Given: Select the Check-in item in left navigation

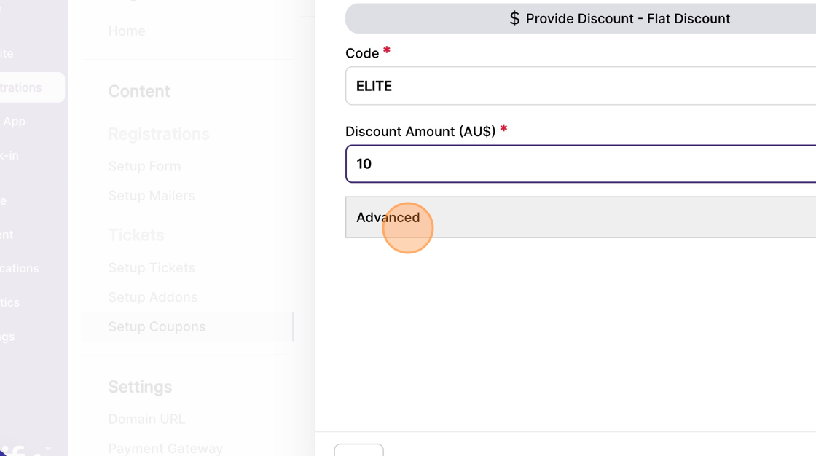Looking at the screenshot, I should tap(9, 156).
